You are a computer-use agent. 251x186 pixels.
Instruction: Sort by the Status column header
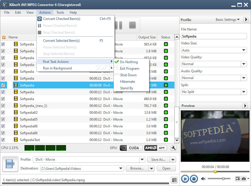click(x=166, y=37)
